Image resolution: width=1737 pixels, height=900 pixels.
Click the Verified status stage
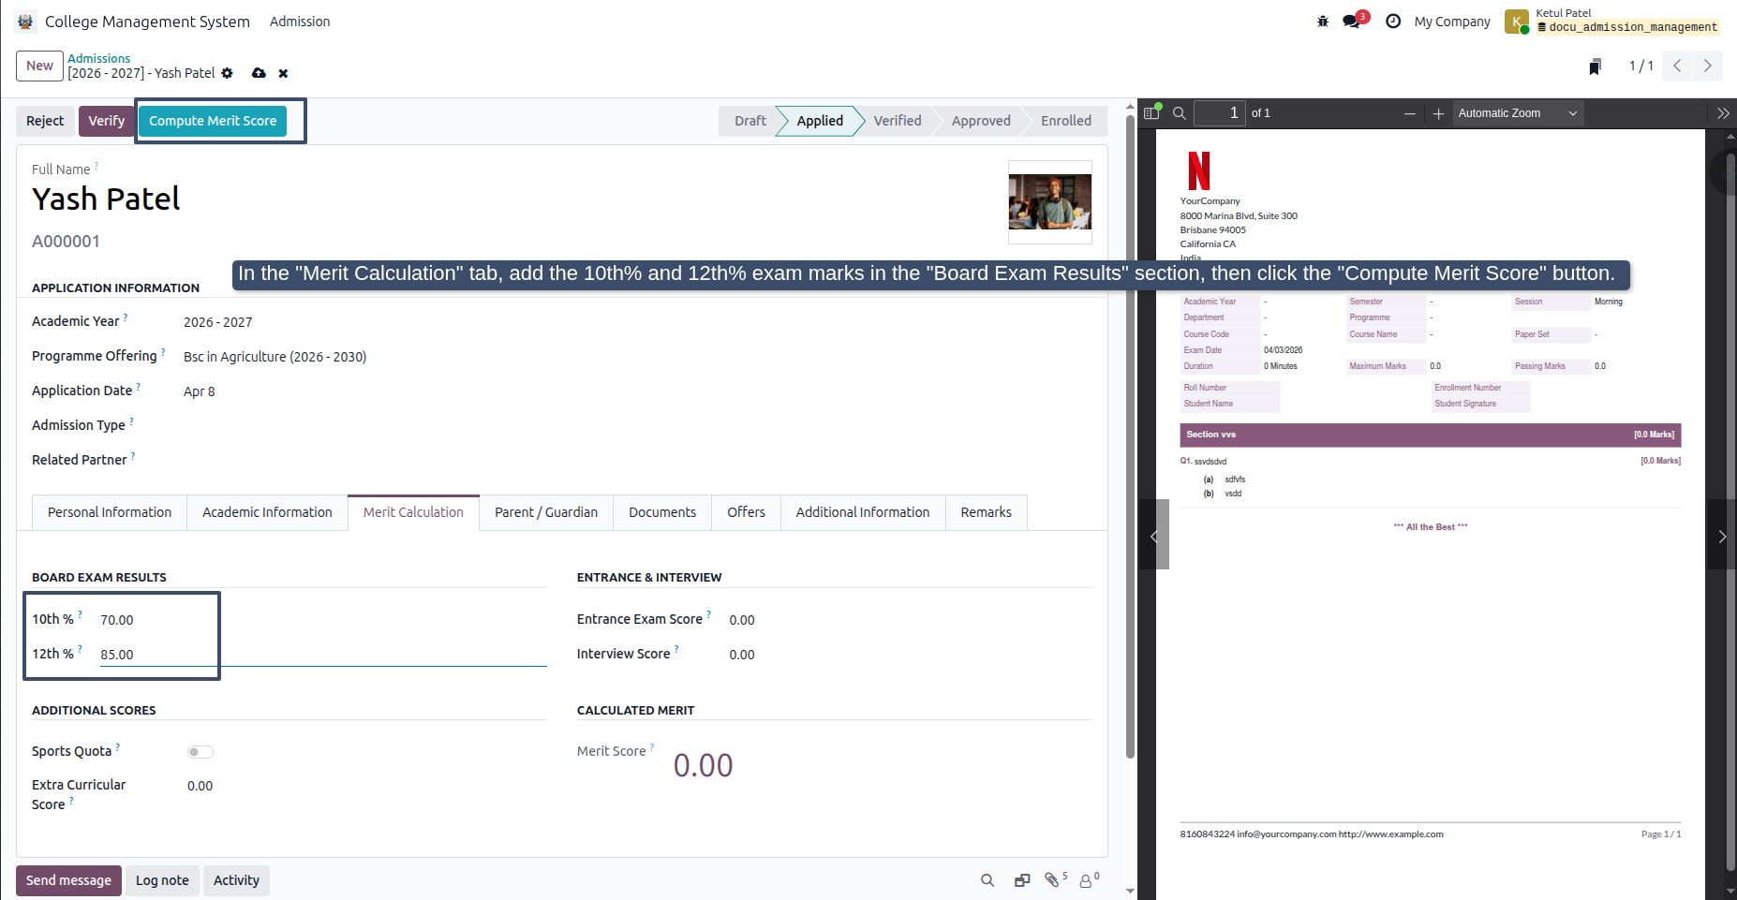(898, 121)
